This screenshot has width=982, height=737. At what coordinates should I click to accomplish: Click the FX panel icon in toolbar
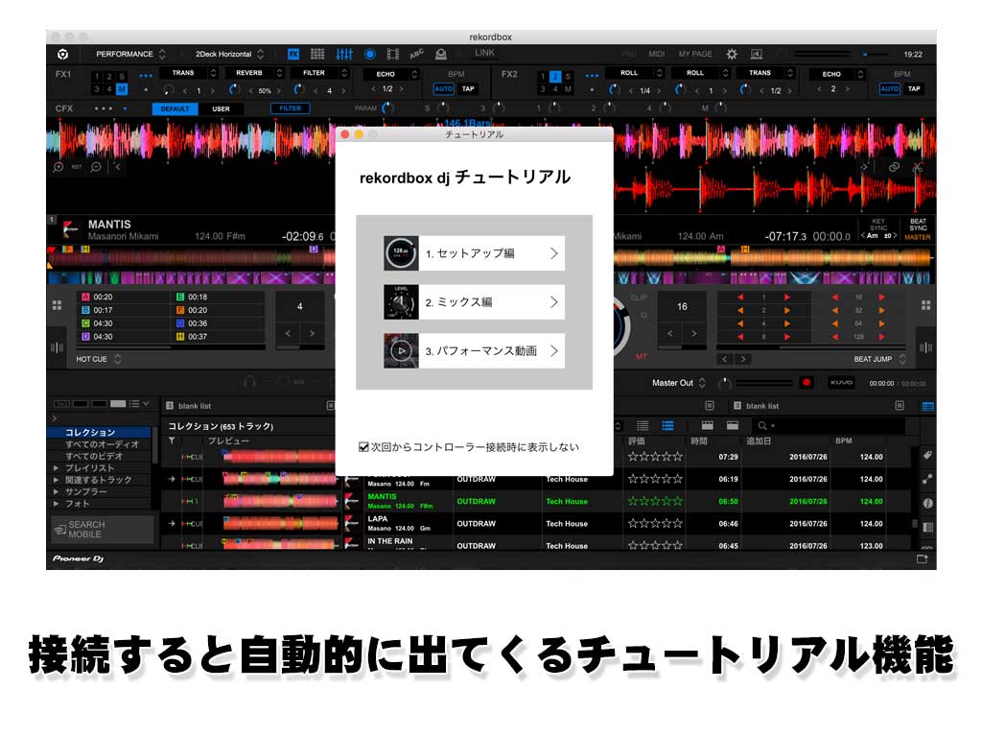[x=293, y=55]
